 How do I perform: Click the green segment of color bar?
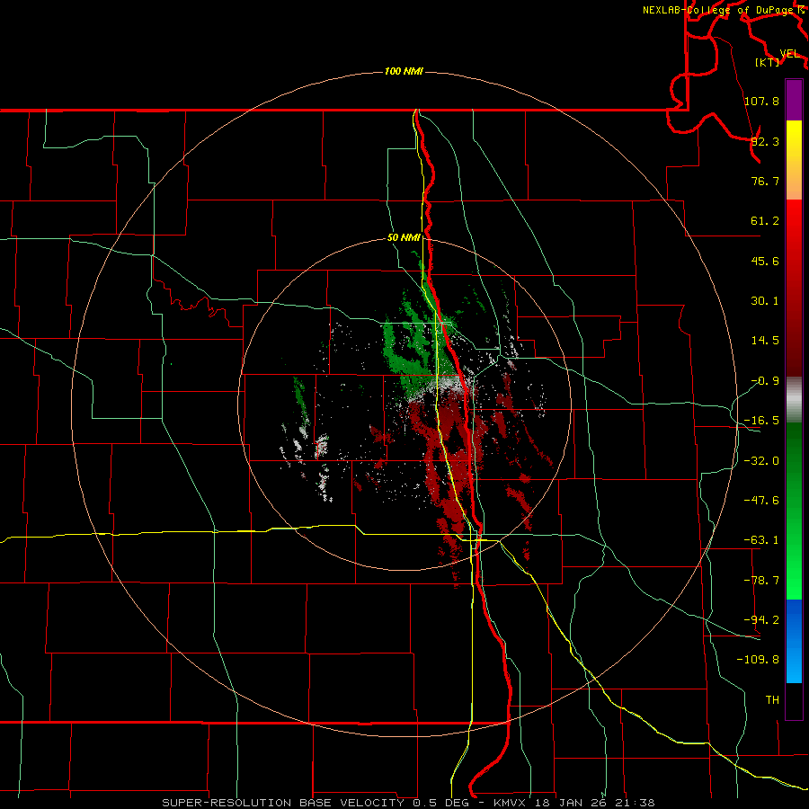pos(794,511)
